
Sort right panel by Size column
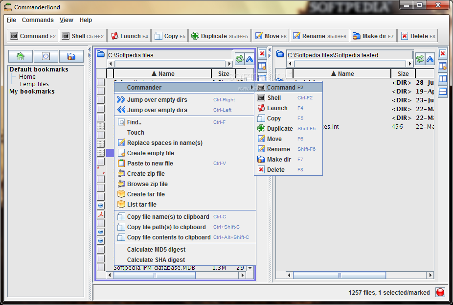click(403, 74)
